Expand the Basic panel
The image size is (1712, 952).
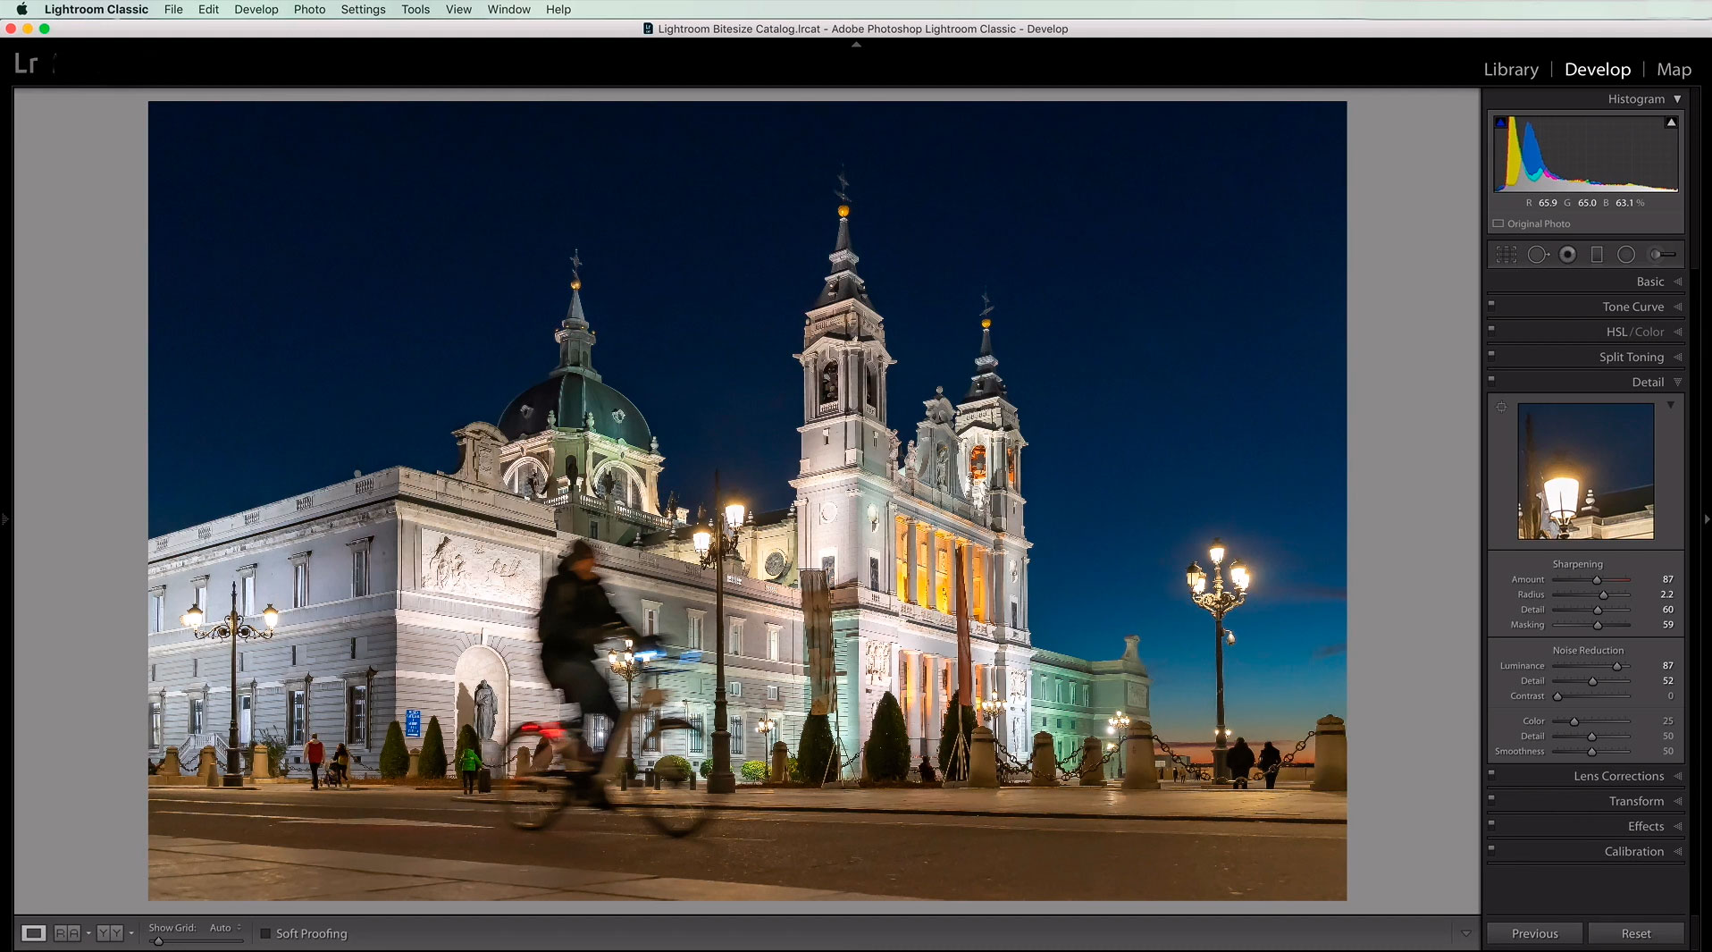click(1677, 282)
